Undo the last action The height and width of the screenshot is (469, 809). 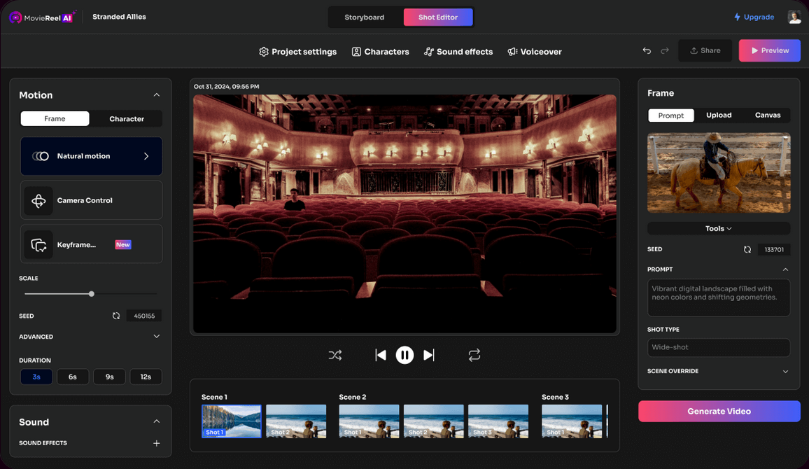pyautogui.click(x=647, y=51)
